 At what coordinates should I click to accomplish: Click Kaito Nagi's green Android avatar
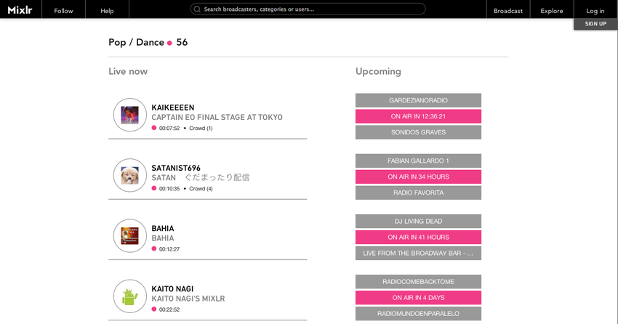click(130, 296)
